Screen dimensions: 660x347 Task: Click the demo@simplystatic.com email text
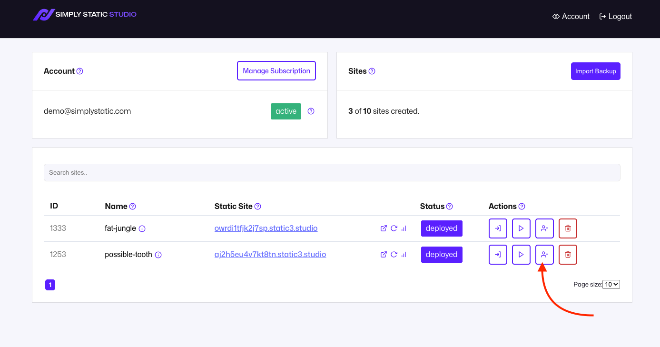pos(88,111)
